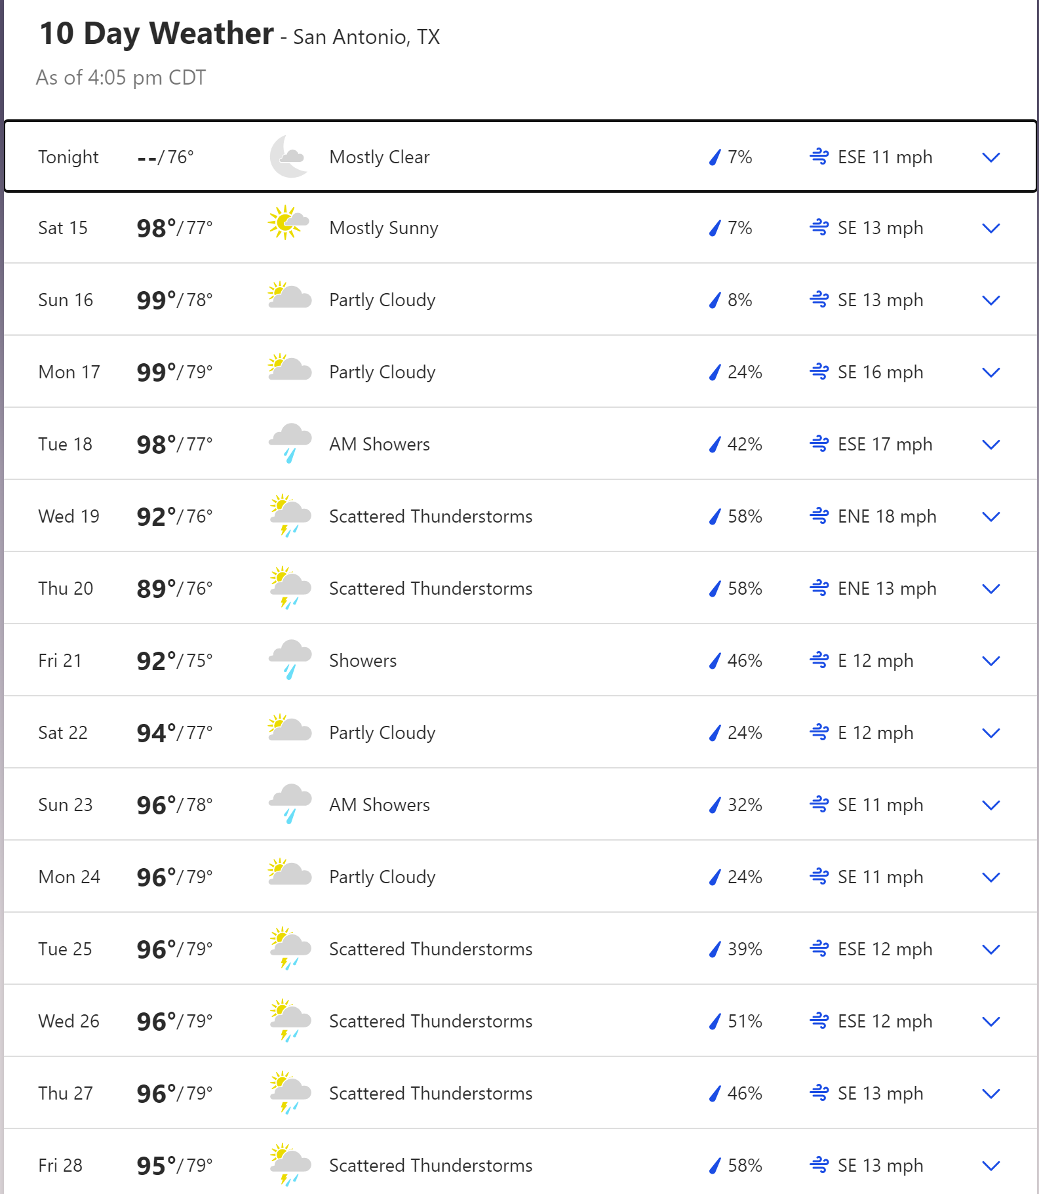Image resolution: width=1039 pixels, height=1194 pixels.
Task: Expand Sun 16 forecast row chevron
Action: [991, 300]
